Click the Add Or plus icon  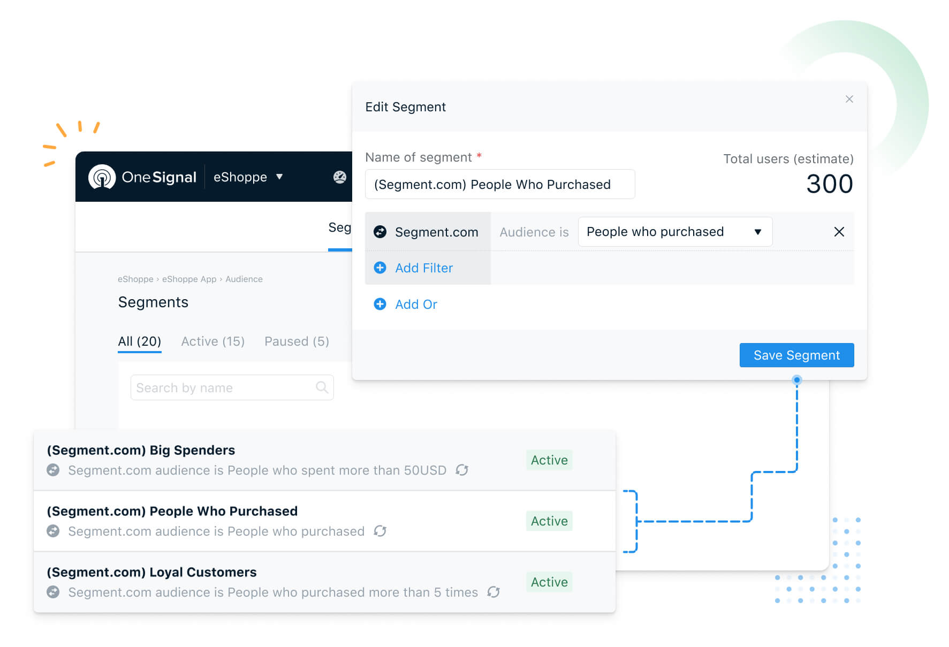(380, 304)
